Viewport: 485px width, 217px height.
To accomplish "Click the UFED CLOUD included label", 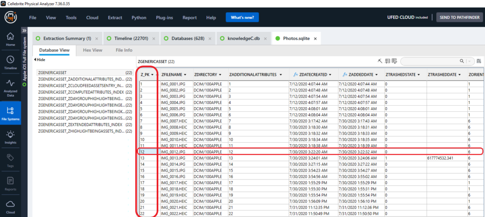I will tap(407, 18).
